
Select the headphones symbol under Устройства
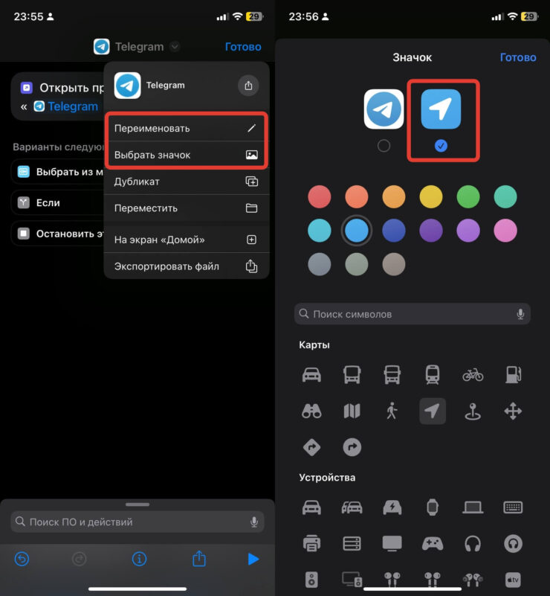473,544
